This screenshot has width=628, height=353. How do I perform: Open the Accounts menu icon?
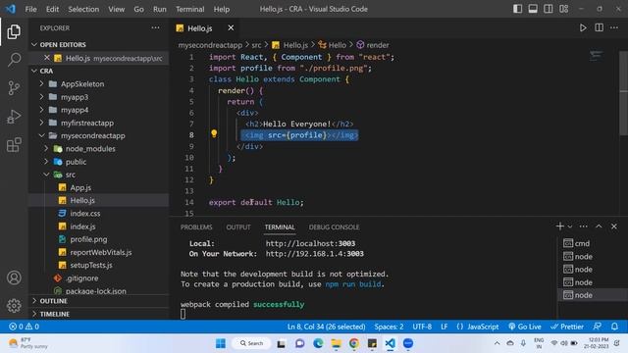[x=14, y=277]
